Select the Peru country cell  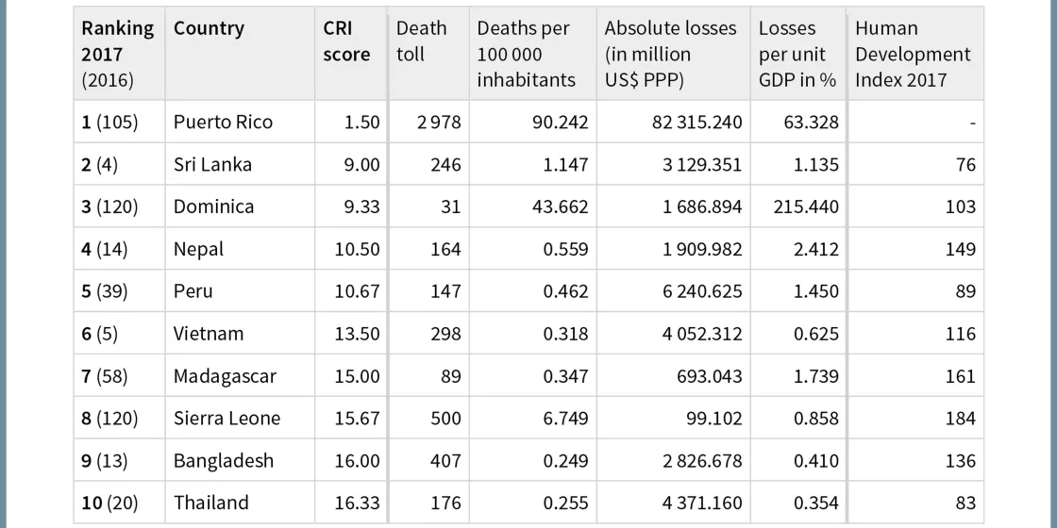[193, 291]
